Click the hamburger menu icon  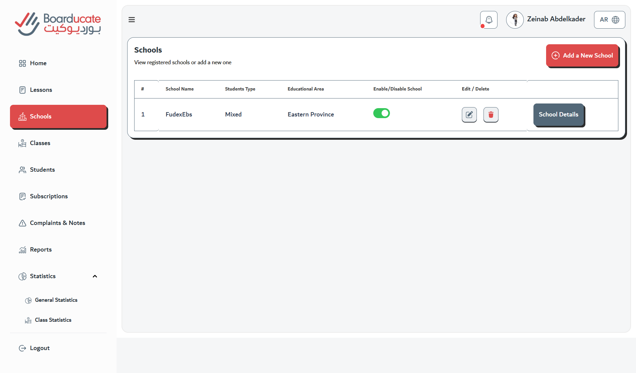[132, 20]
